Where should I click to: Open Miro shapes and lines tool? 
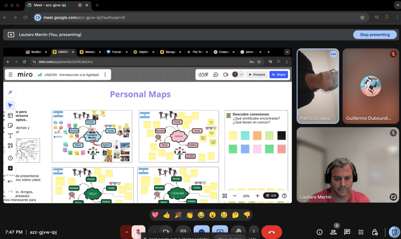point(10,146)
